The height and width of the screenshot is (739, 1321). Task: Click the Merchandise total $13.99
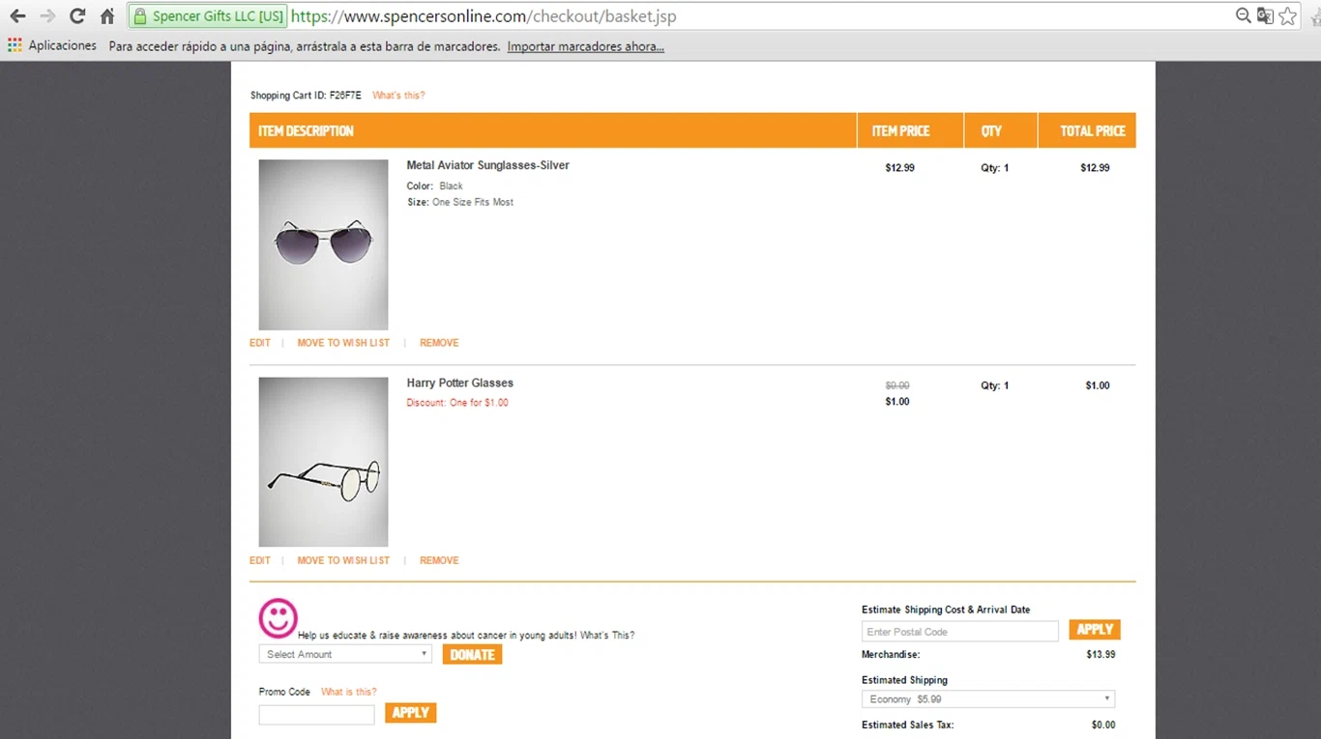pos(1101,654)
